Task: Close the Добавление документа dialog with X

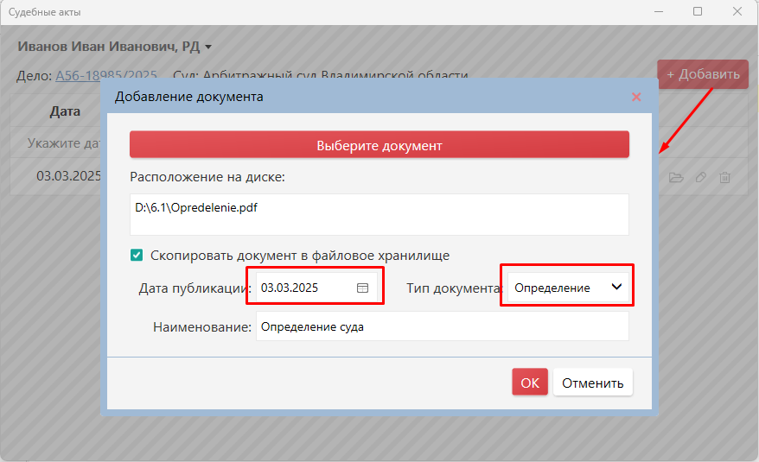Action: tap(636, 97)
